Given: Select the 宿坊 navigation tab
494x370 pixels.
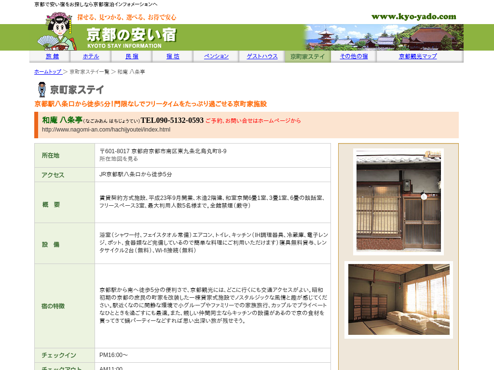Looking at the screenshot, I should coord(173,56).
